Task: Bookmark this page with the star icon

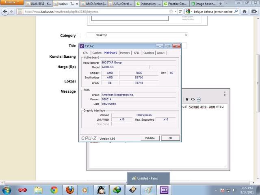Action: pyautogui.click(x=171, y=11)
